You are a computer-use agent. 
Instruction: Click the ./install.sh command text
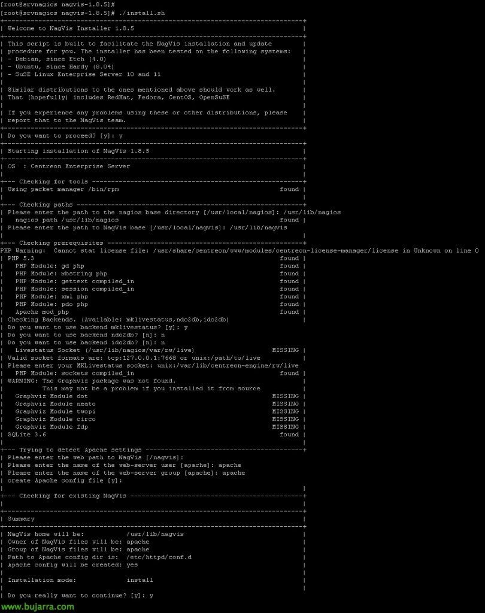coord(141,13)
